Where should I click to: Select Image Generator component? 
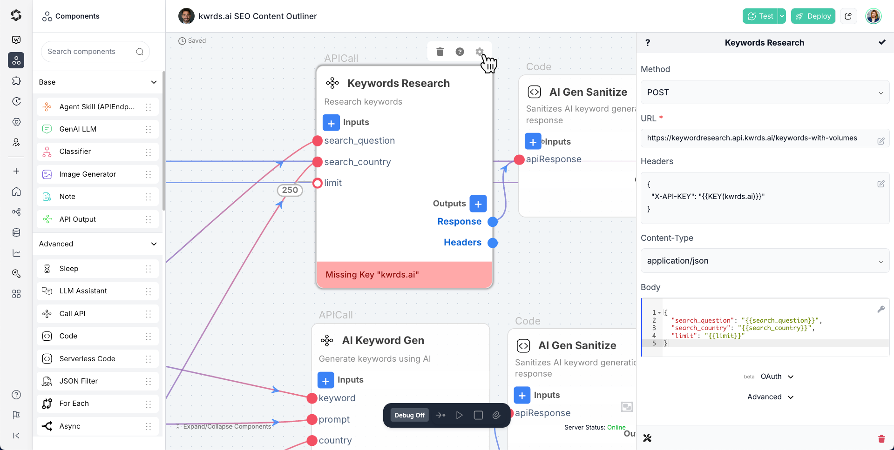(98, 174)
